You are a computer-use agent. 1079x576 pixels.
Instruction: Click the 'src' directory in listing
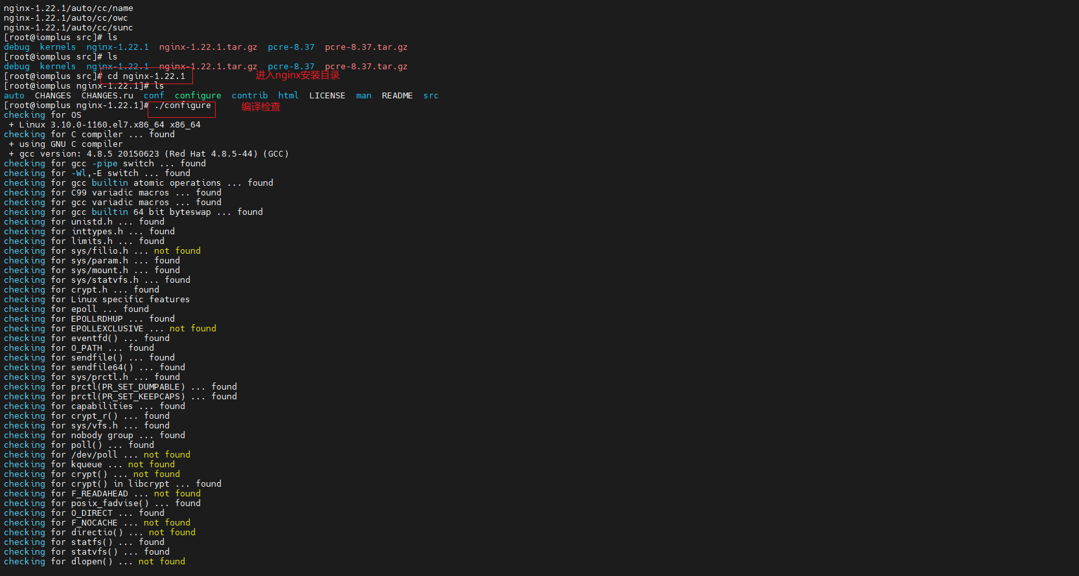click(x=431, y=96)
